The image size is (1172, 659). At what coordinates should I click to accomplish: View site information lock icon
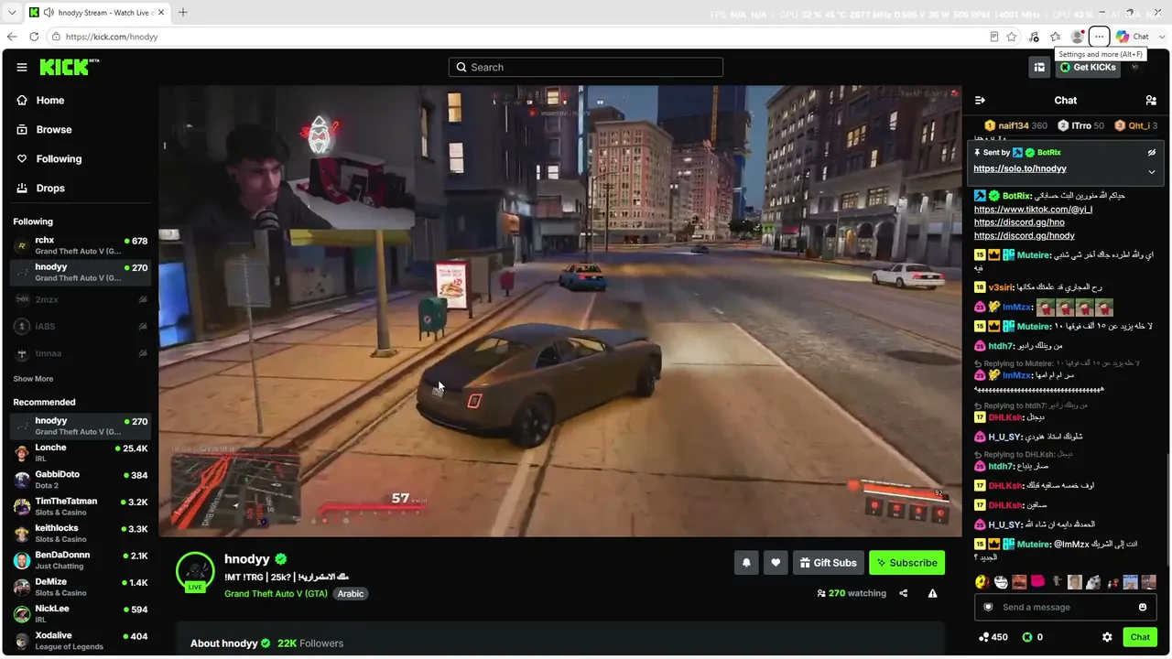(x=56, y=37)
